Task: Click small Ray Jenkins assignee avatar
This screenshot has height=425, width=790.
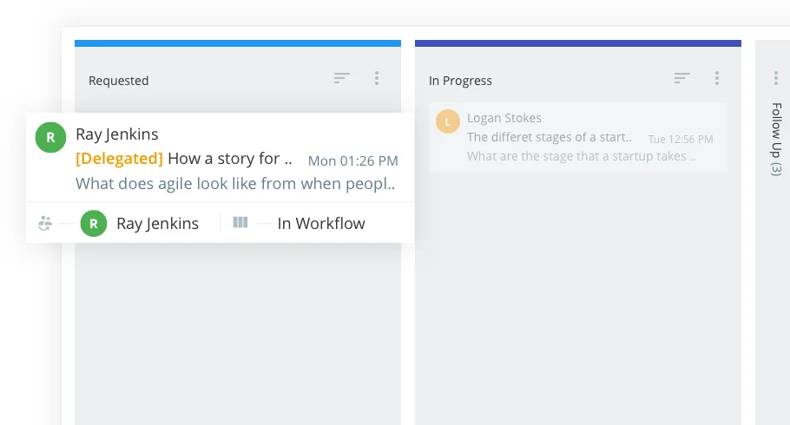Action: point(94,224)
